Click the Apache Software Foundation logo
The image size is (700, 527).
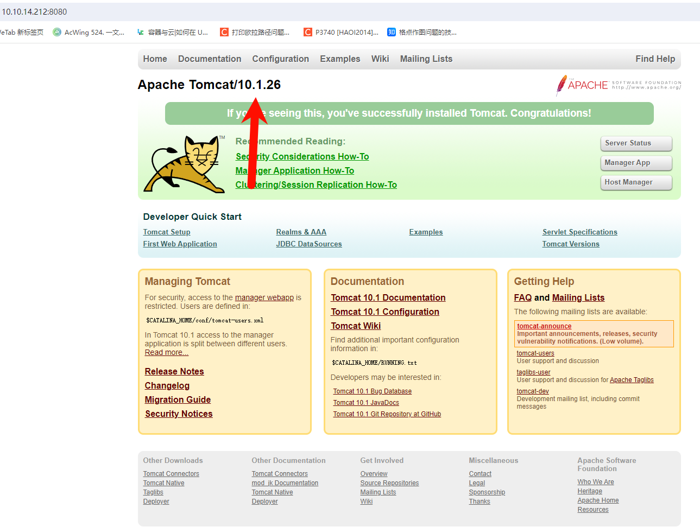pyautogui.click(x=618, y=85)
